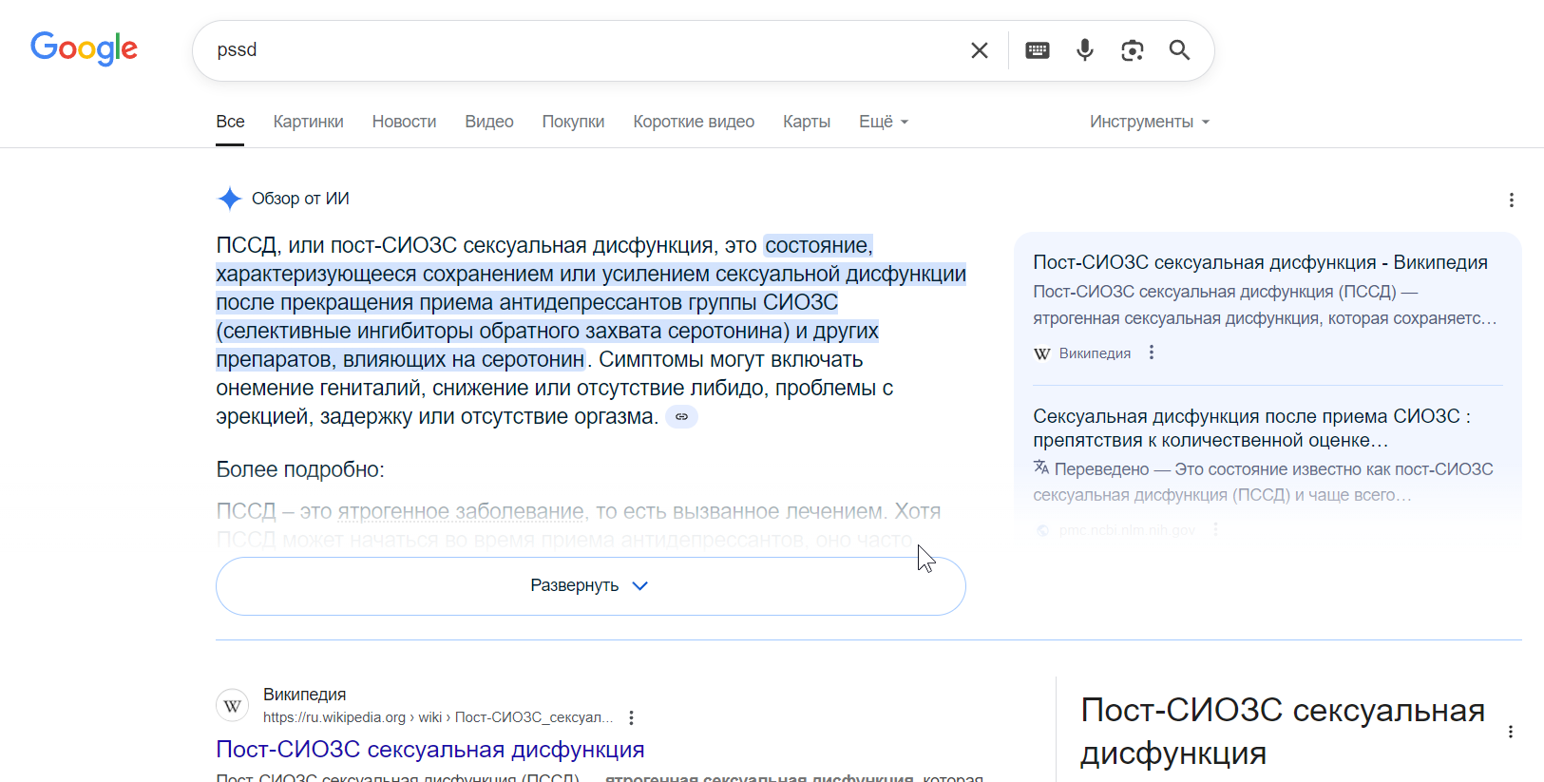The image size is (1544, 782).
Task: Click the Википедия favicon in first result
Action: 233,706
